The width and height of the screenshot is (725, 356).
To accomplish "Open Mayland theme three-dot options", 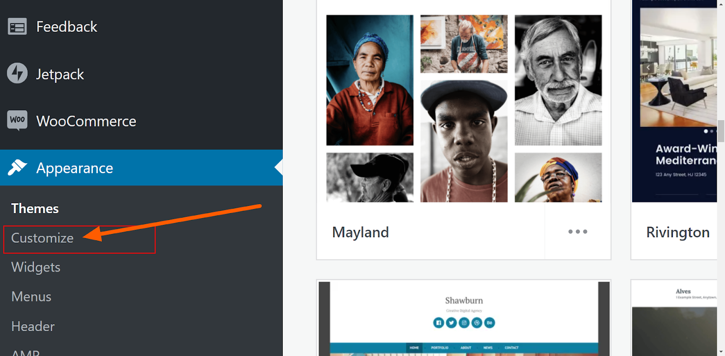I will [578, 232].
